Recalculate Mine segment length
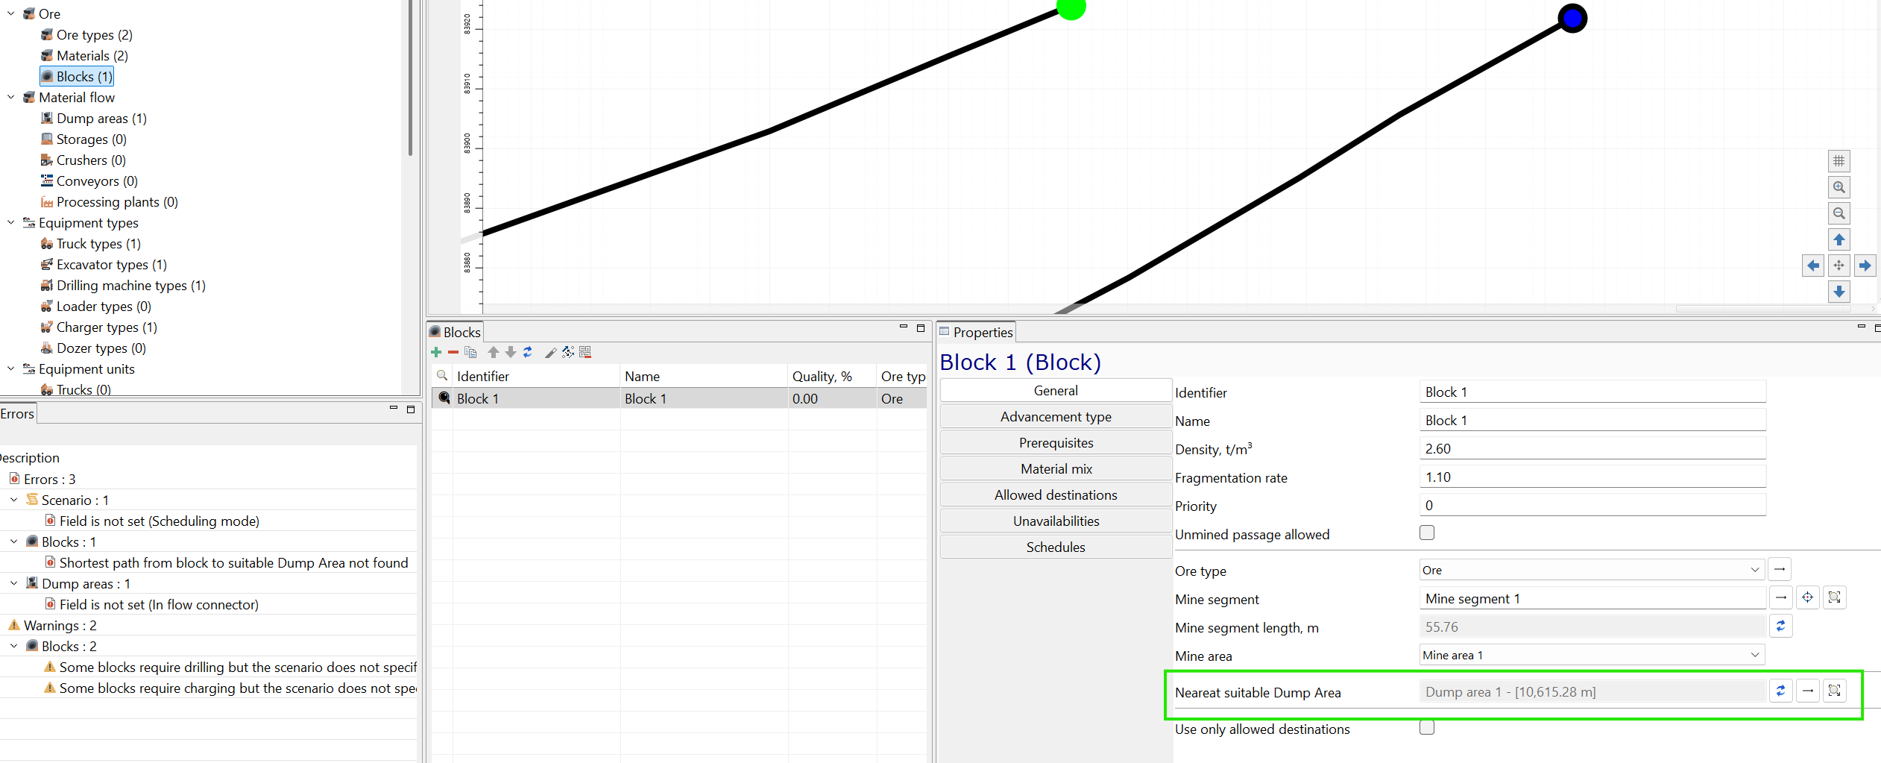The image size is (1881, 763). [1781, 627]
